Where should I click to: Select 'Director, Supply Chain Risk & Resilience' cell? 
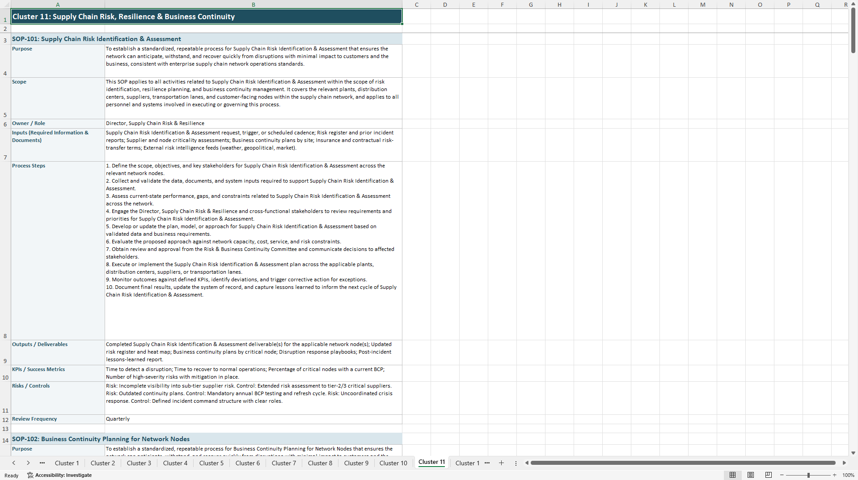point(254,124)
